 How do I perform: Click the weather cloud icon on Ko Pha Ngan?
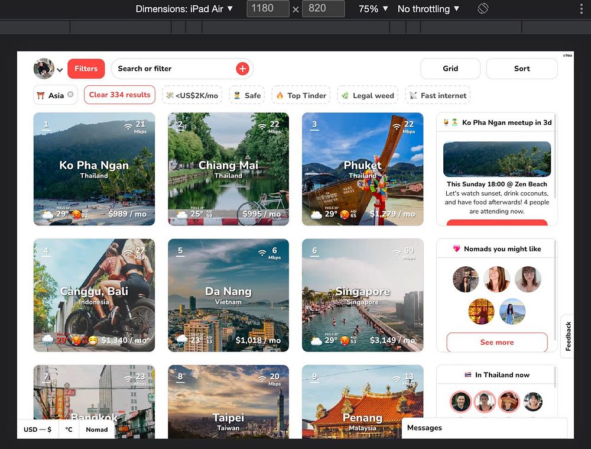pos(48,215)
